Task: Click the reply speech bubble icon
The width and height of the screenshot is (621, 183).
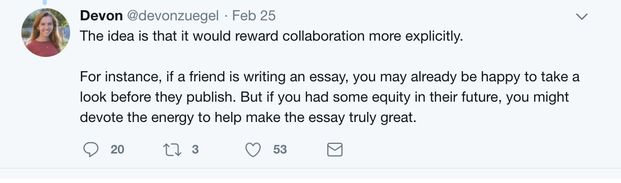Action: point(90,149)
